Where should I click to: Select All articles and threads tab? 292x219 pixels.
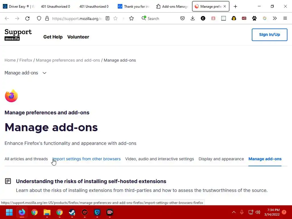26,159
